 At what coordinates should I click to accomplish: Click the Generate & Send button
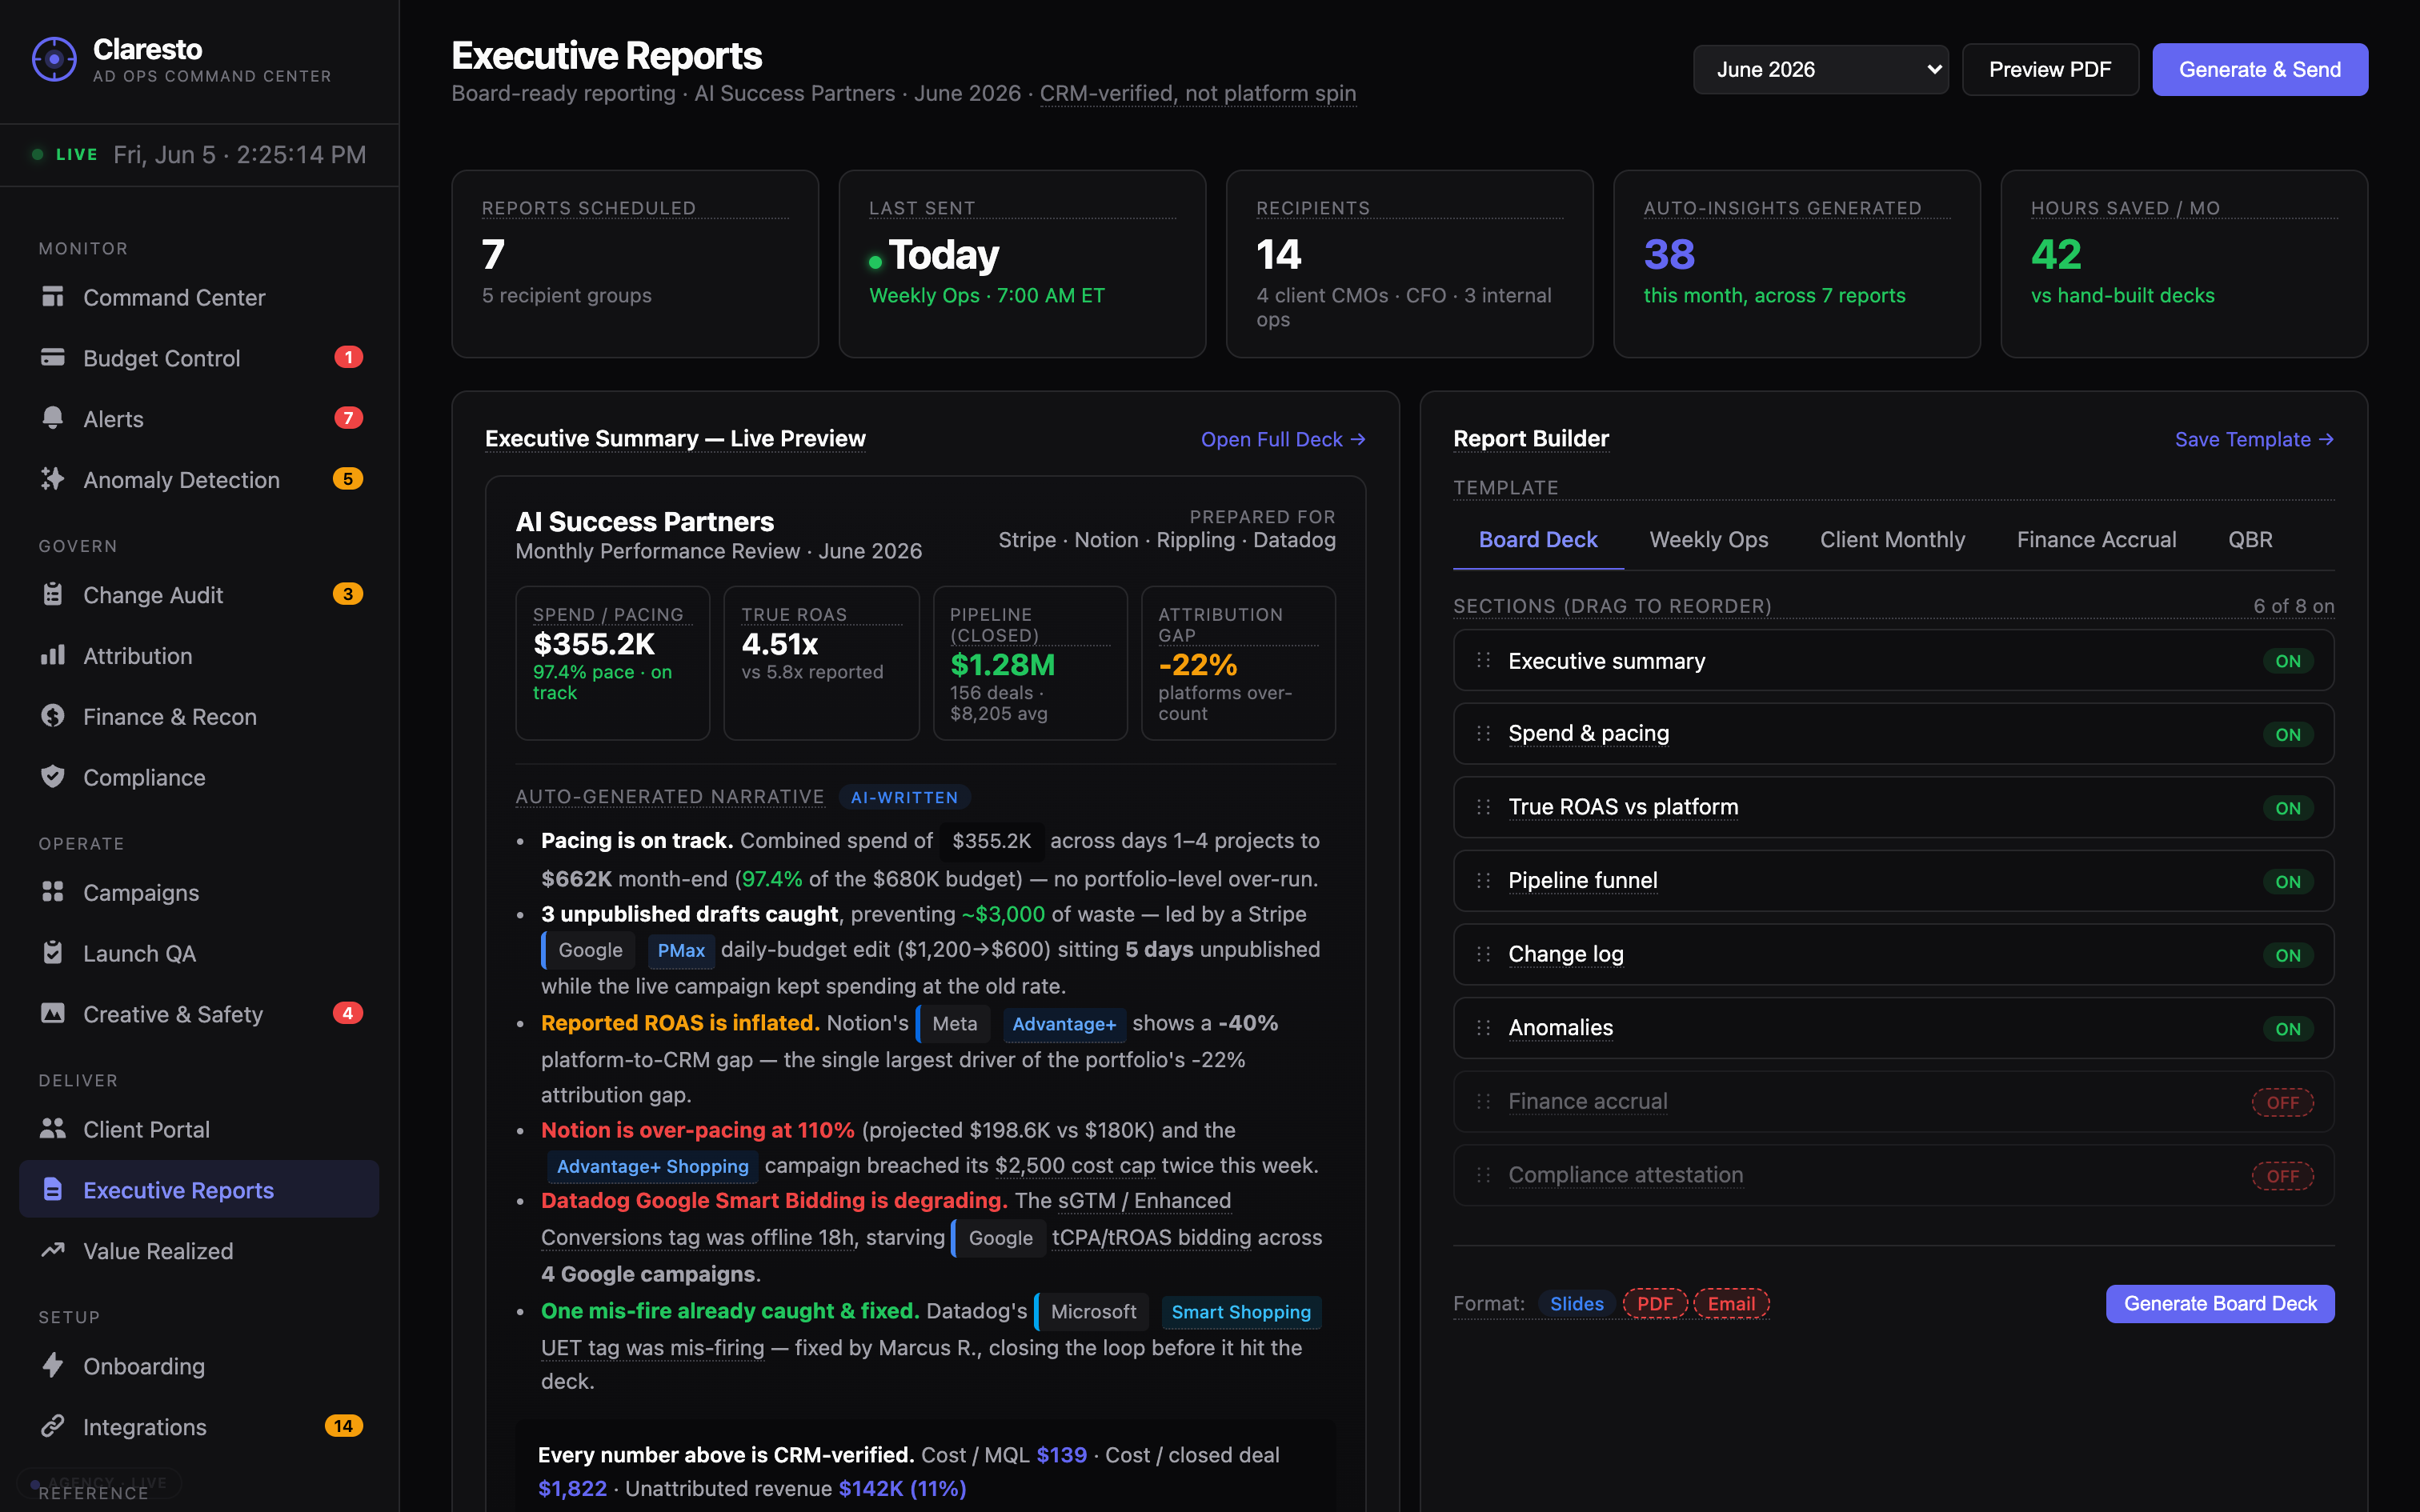2260,69
